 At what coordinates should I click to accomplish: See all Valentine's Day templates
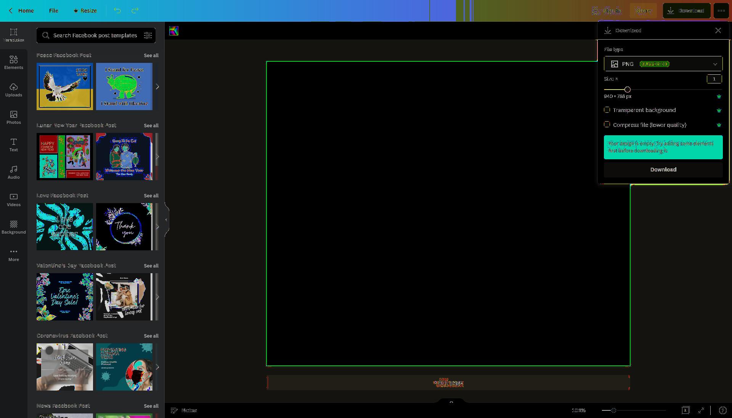tap(151, 266)
